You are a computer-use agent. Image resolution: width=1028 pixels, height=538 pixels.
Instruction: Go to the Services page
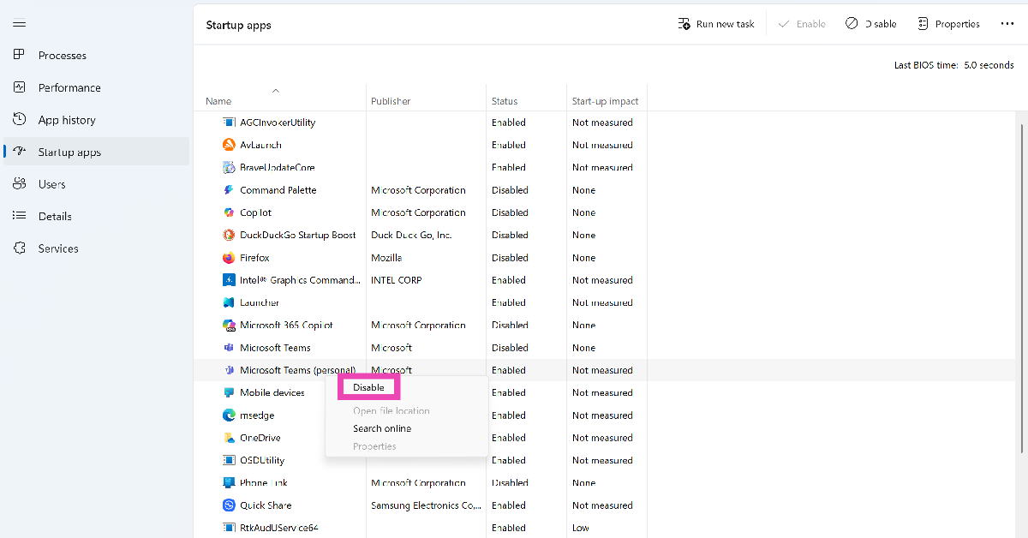tap(58, 248)
